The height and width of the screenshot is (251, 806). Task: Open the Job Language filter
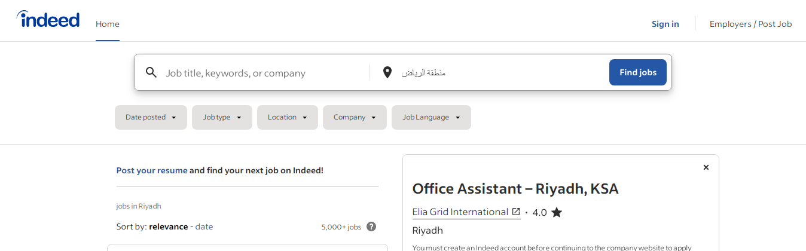tap(431, 117)
